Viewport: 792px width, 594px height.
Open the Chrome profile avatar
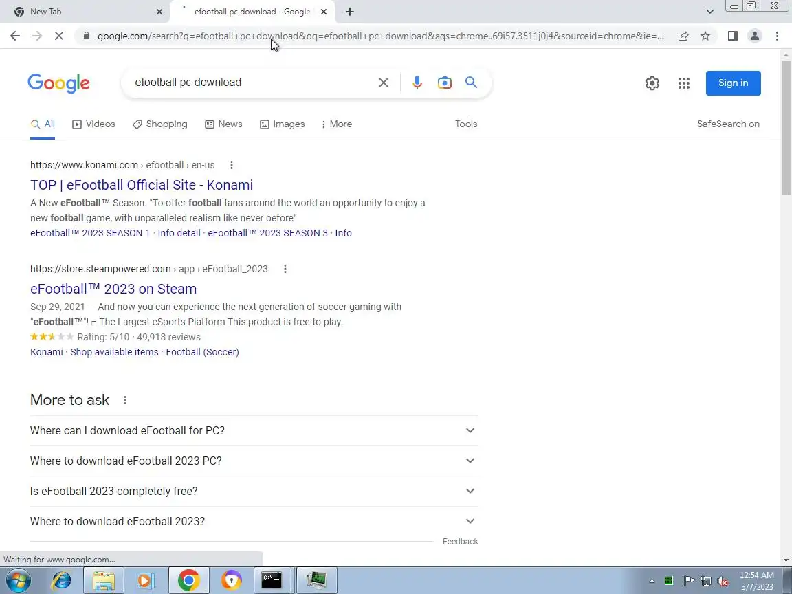[755, 36]
